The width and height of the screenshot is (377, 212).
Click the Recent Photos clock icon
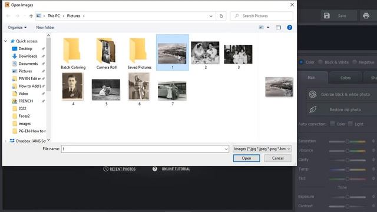click(106, 169)
